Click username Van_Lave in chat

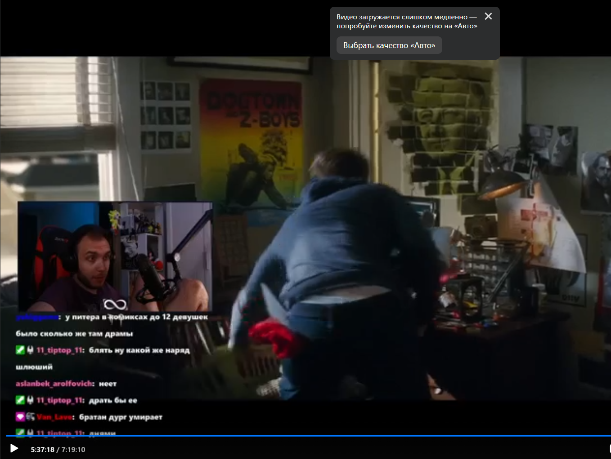54,417
